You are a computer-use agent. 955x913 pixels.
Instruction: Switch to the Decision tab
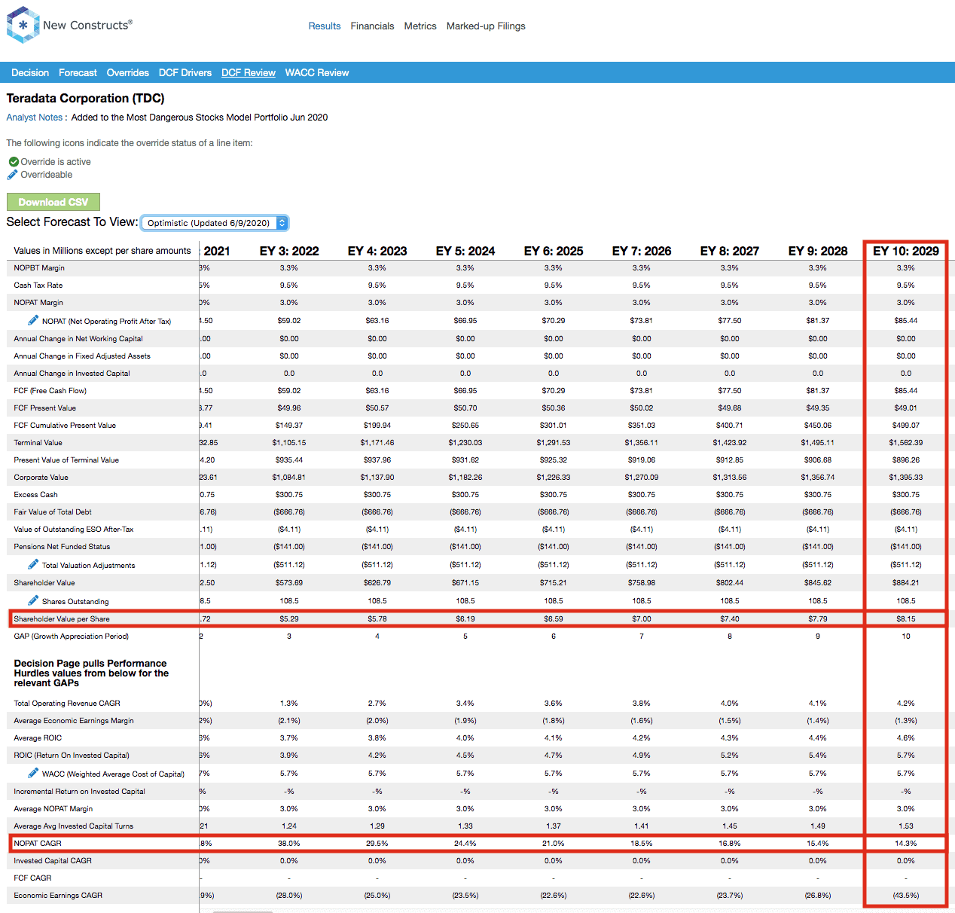coord(30,72)
